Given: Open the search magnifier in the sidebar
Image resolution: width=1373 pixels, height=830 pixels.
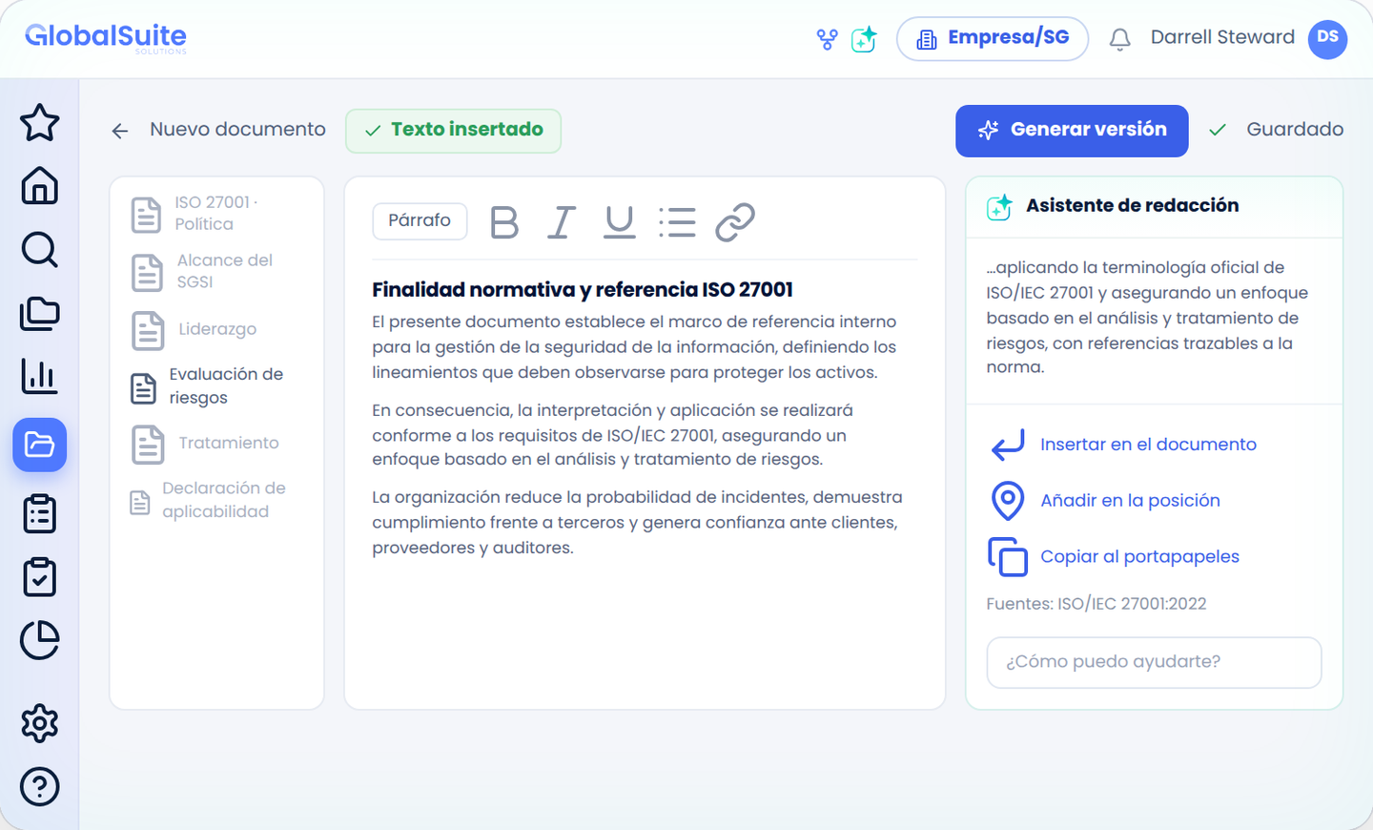Looking at the screenshot, I should 39,249.
